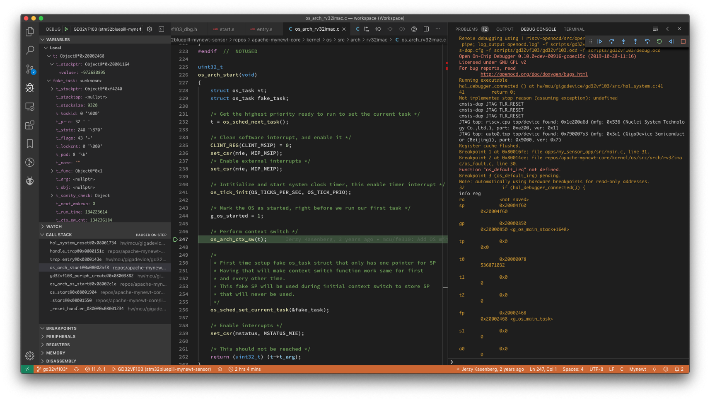Viewport: 710px width, 401px height.
Task: Open the Extensions view in activity bar
Action: tap(30, 125)
